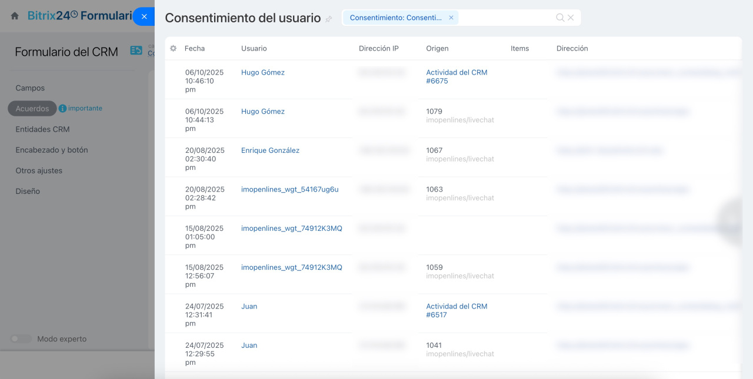Open the Campos section
The width and height of the screenshot is (753, 379).
pyautogui.click(x=30, y=88)
